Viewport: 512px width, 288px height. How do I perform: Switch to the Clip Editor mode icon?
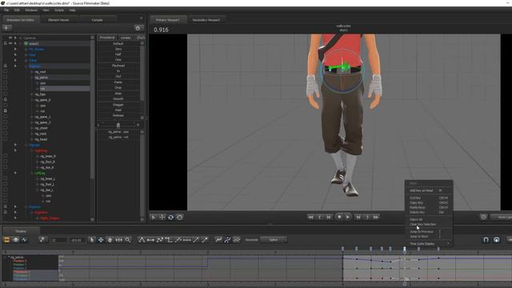(6, 240)
